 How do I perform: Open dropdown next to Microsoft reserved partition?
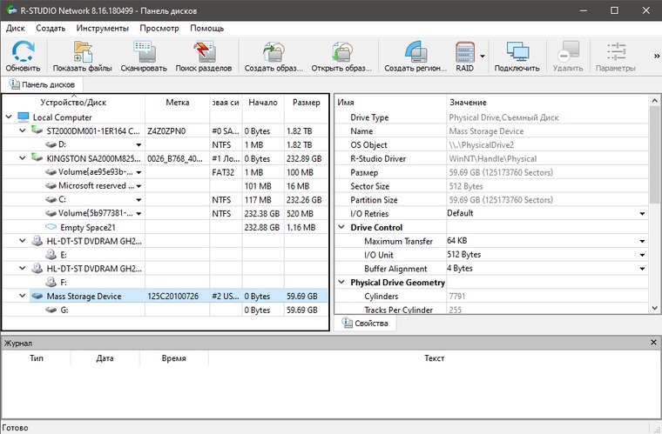point(138,186)
